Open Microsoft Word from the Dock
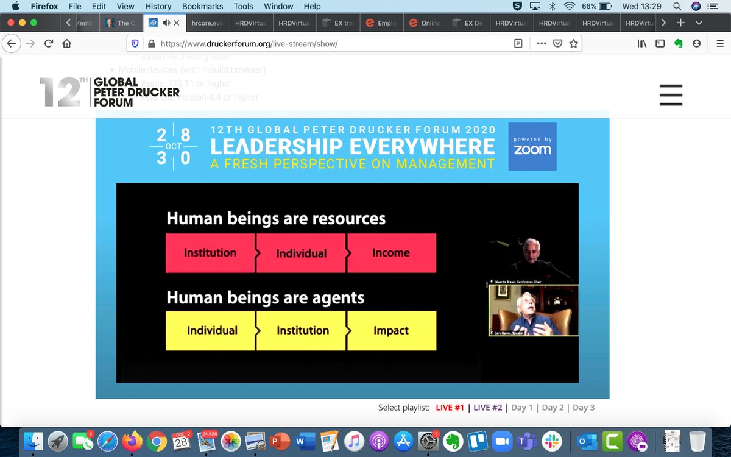Image resolution: width=731 pixels, height=457 pixels. point(305,441)
